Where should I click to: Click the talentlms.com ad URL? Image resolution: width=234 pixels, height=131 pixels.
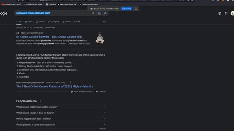pos(32,33)
